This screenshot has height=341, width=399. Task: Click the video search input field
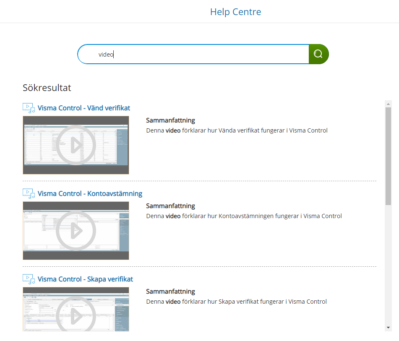(193, 54)
